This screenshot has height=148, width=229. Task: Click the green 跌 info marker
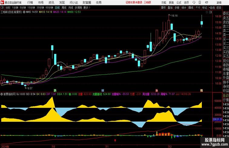(x=55, y=91)
